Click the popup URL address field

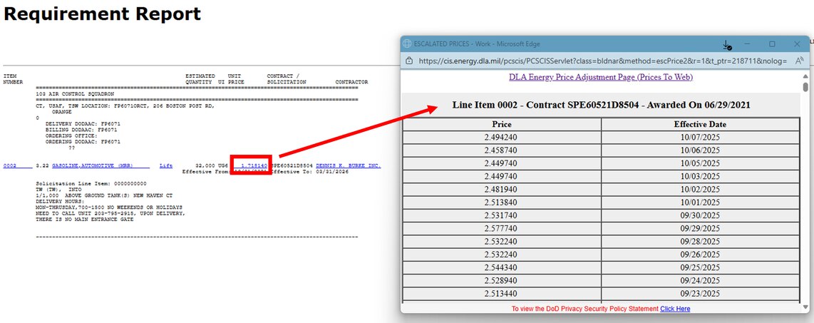pos(602,61)
